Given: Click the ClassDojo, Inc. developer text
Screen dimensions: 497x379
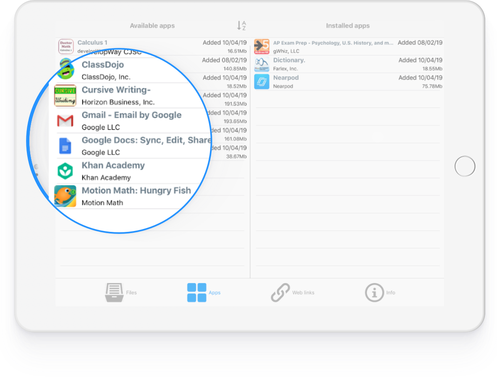Looking at the screenshot, I should [106, 77].
